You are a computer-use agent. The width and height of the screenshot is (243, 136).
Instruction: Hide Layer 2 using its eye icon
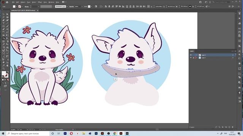pos(191,58)
